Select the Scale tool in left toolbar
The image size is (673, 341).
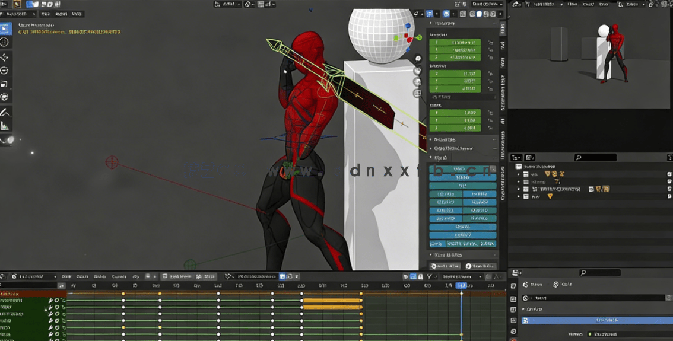pos(5,84)
